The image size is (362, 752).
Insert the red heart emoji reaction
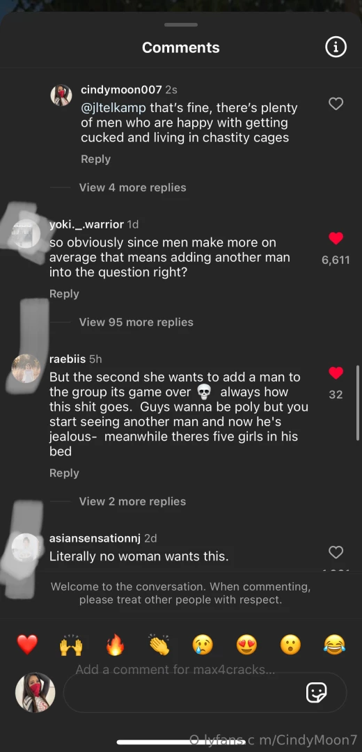pyautogui.click(x=27, y=645)
